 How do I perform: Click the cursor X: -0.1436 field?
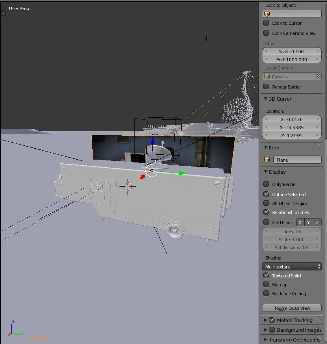(x=292, y=119)
